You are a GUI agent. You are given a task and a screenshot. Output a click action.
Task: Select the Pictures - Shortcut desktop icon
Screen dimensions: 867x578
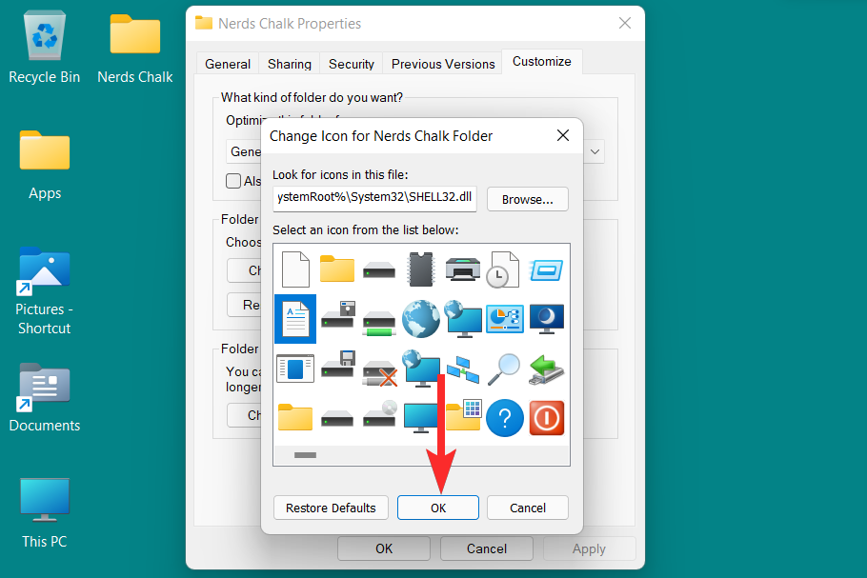point(44,290)
